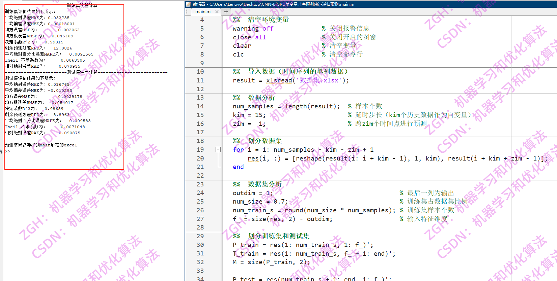Click the test MBE value -0.010293
Viewport: 557px width, 281px height.
60,91
